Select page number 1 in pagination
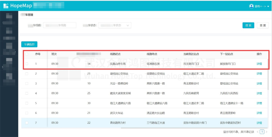 coord(262,132)
